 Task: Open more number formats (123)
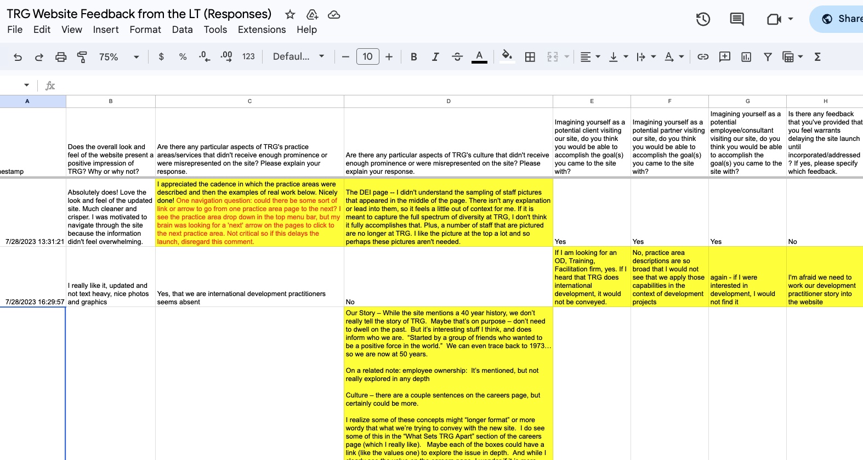248,56
